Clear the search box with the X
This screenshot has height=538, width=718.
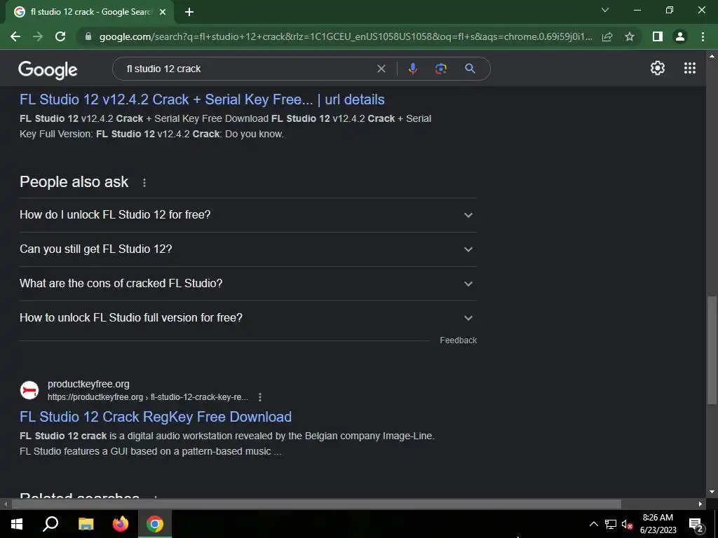[x=381, y=69]
